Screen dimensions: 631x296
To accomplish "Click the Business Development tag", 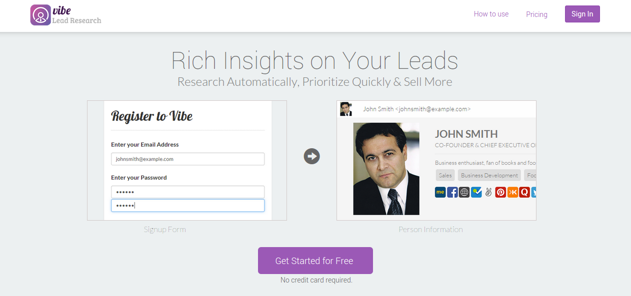I will (x=489, y=175).
